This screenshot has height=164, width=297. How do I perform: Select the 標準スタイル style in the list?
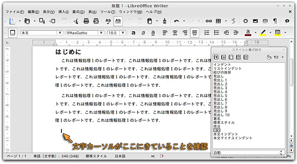pos(224,123)
